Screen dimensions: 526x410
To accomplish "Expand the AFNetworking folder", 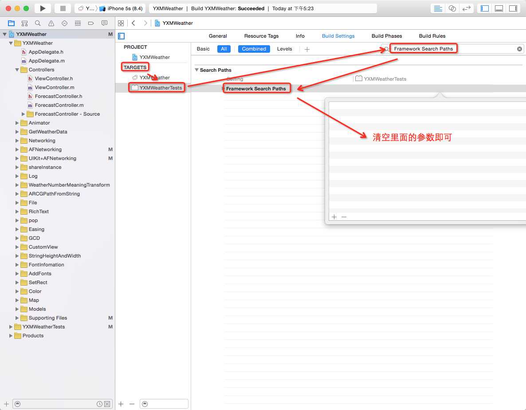I will coord(17,149).
